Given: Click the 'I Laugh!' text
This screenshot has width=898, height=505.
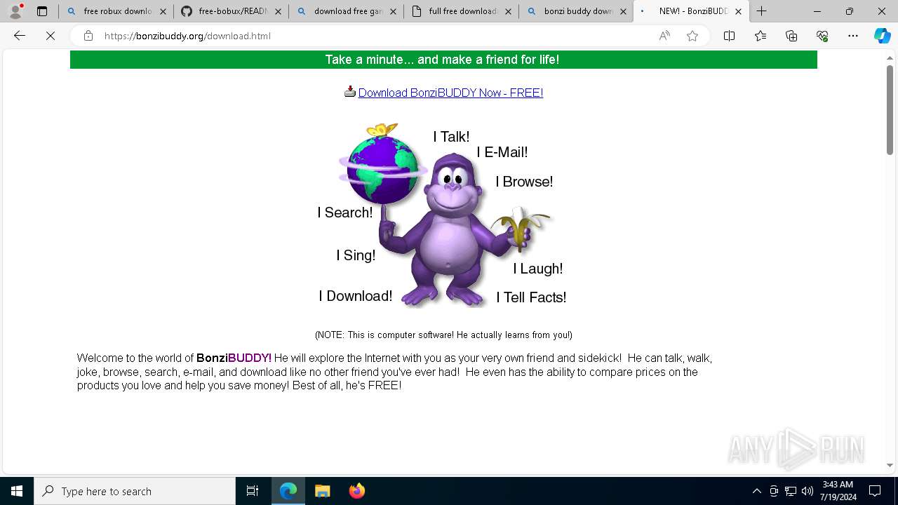Looking at the screenshot, I should coord(537,269).
